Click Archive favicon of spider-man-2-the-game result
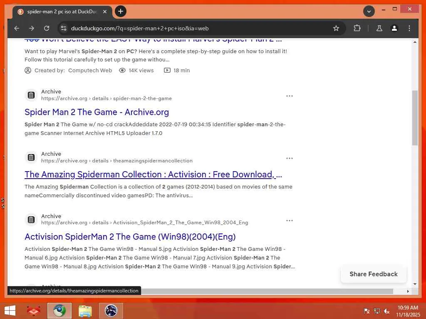426x319 pixels. point(31,95)
